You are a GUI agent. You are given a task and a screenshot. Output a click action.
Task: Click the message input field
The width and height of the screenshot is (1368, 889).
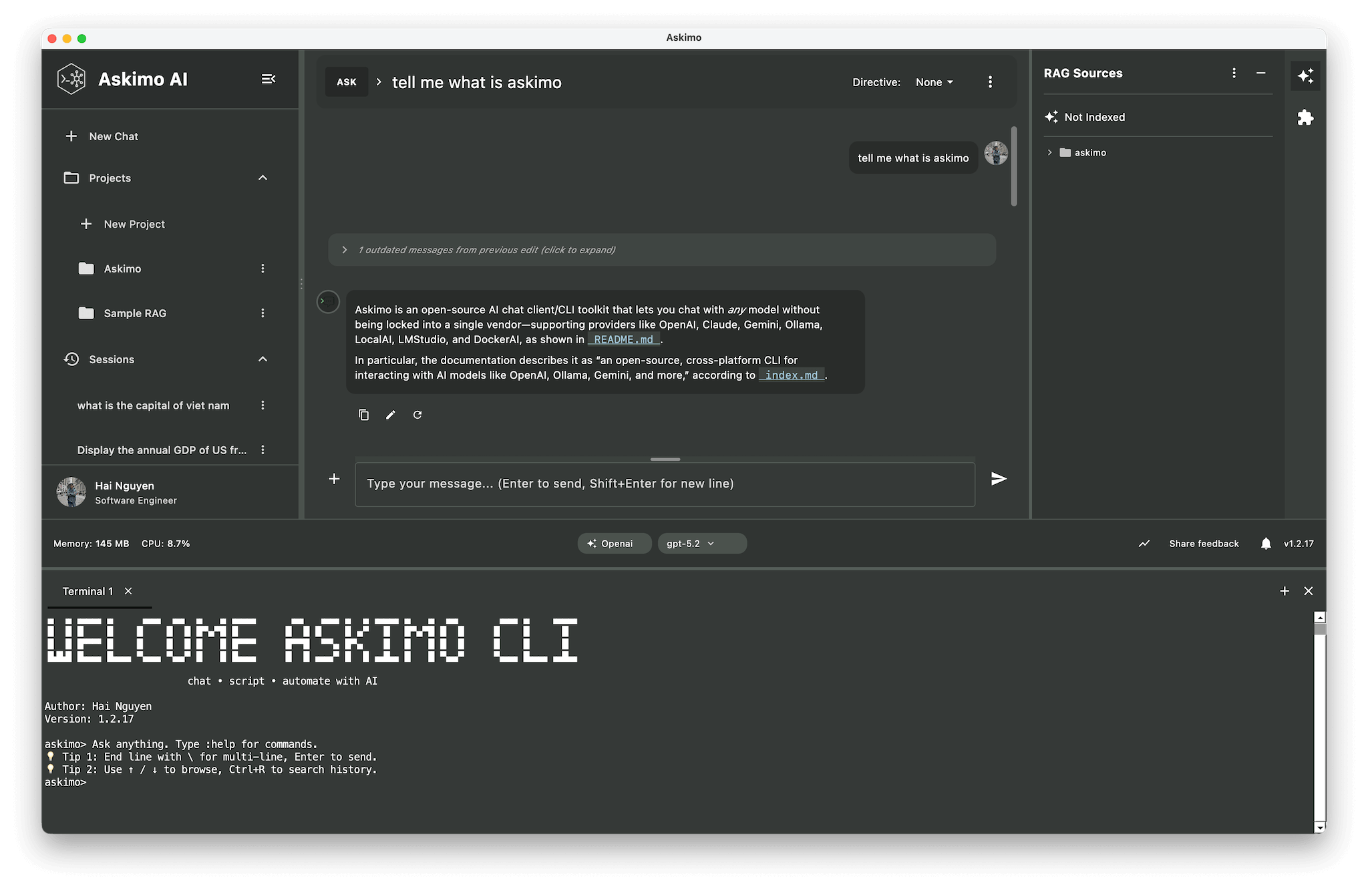point(665,483)
